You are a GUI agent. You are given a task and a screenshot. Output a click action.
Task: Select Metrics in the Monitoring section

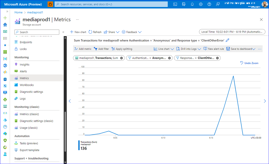pyautogui.click(x=37, y=78)
